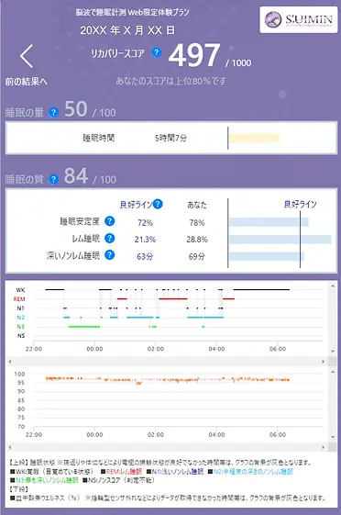Click the long red REM segment
Screen dimensions: 341x515
173,299
